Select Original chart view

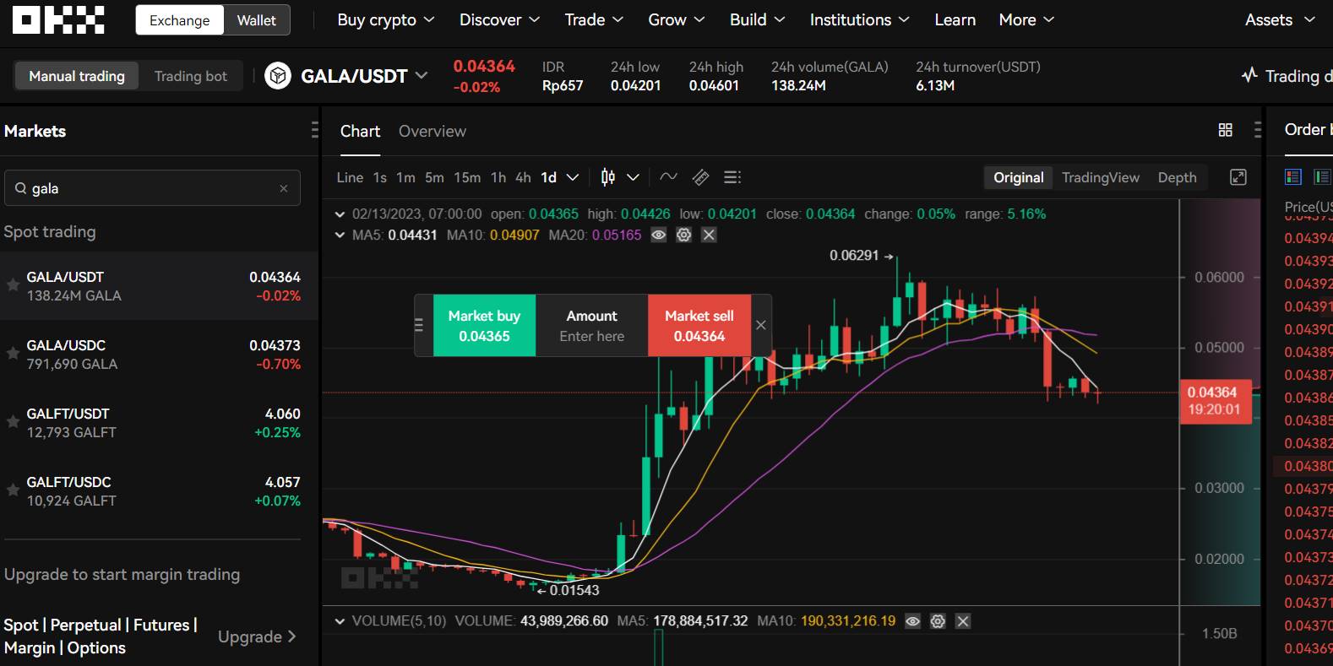click(x=1018, y=177)
